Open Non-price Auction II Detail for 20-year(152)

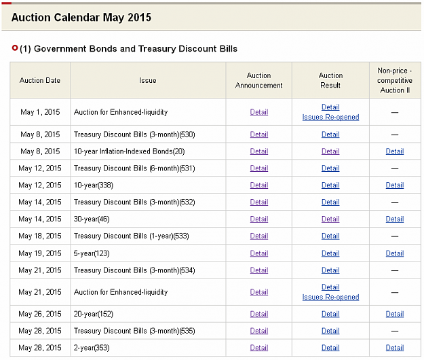point(395,314)
